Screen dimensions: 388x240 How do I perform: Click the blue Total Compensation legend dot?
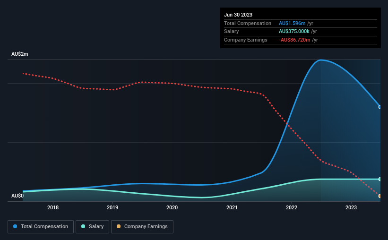pyautogui.click(x=15, y=226)
